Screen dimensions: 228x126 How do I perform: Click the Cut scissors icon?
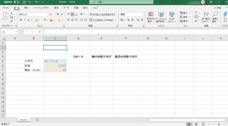click(x=11, y=13)
